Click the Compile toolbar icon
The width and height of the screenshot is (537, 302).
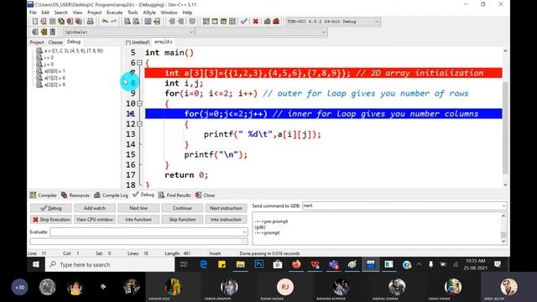coord(206,21)
